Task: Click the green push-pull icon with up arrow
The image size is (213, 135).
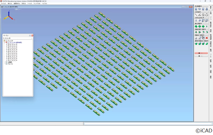Action: coord(196,32)
